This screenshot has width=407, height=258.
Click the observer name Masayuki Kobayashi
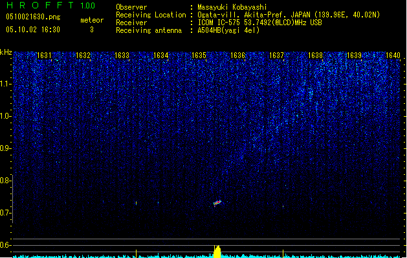232,7
